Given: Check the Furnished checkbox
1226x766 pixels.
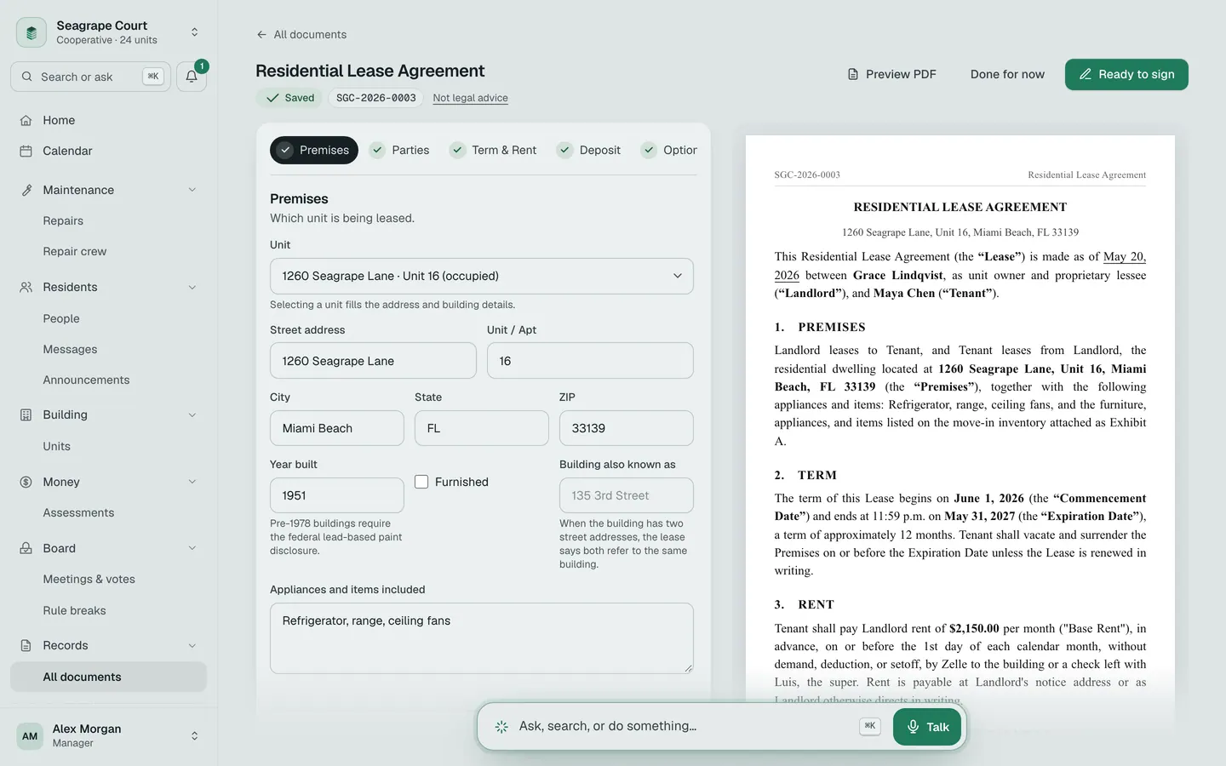Looking at the screenshot, I should click(421, 482).
